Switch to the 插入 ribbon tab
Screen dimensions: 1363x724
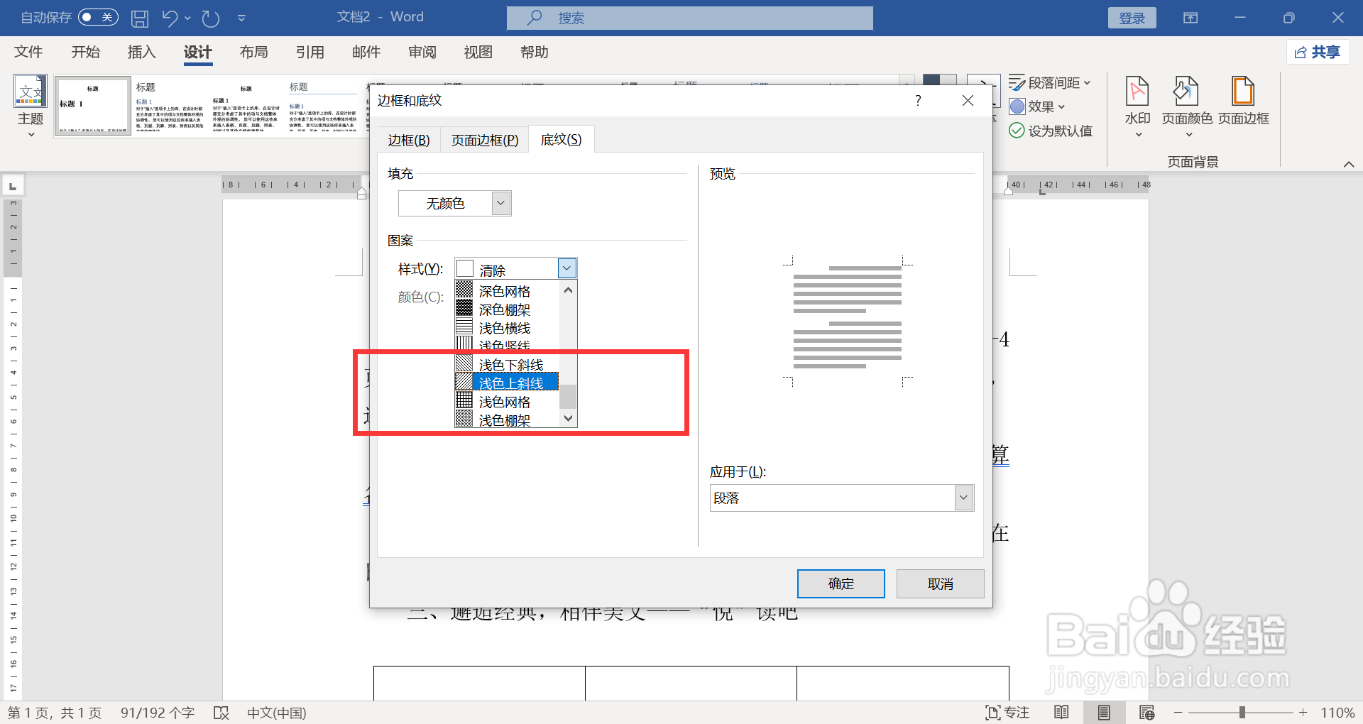tap(141, 52)
